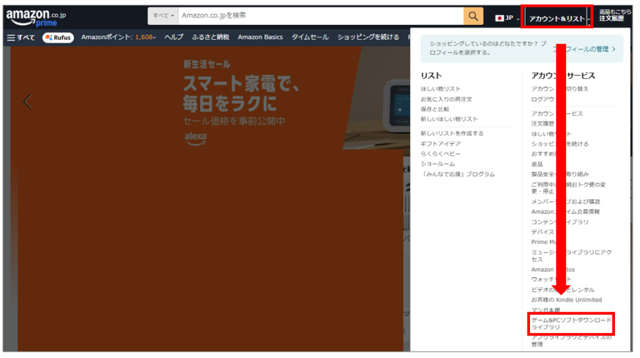Viewport: 640px width, 358px height.
Task: Open ゲーム&PCソフトダウンロードライブラリ
Action: (571, 324)
